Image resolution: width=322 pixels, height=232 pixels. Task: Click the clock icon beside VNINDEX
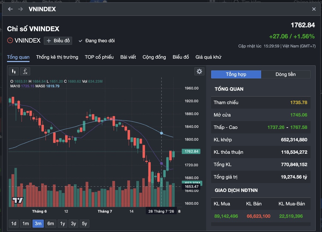(x=10, y=40)
